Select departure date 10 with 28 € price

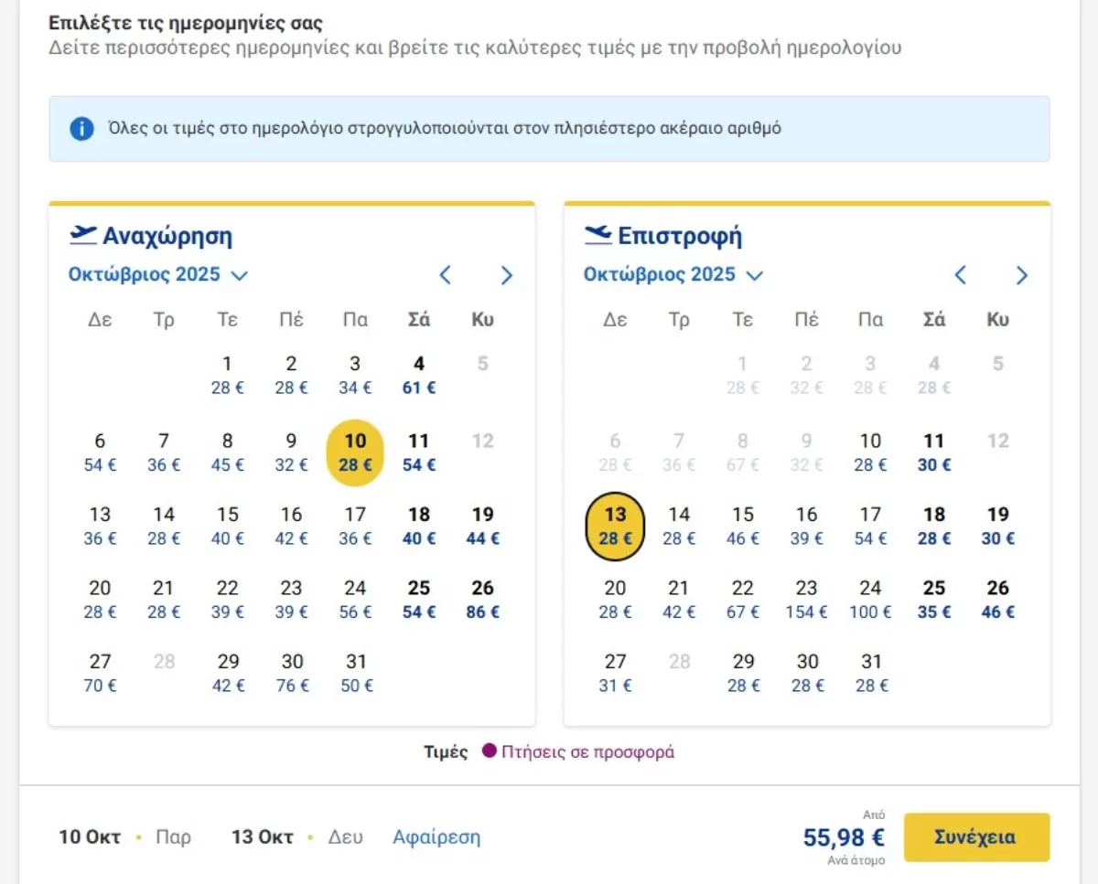[x=355, y=453]
